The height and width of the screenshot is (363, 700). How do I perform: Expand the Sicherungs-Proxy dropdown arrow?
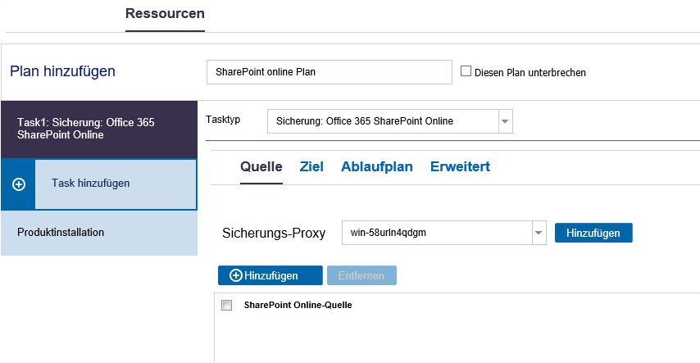coord(539,233)
